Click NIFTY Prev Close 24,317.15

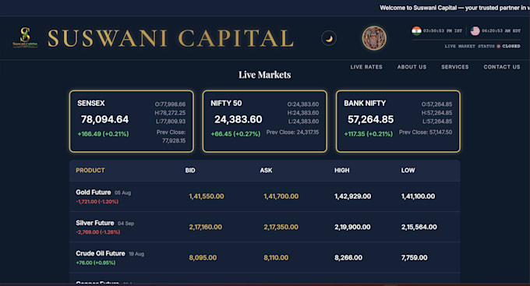(x=292, y=132)
